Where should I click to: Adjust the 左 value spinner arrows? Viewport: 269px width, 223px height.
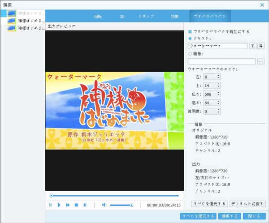click(218, 77)
